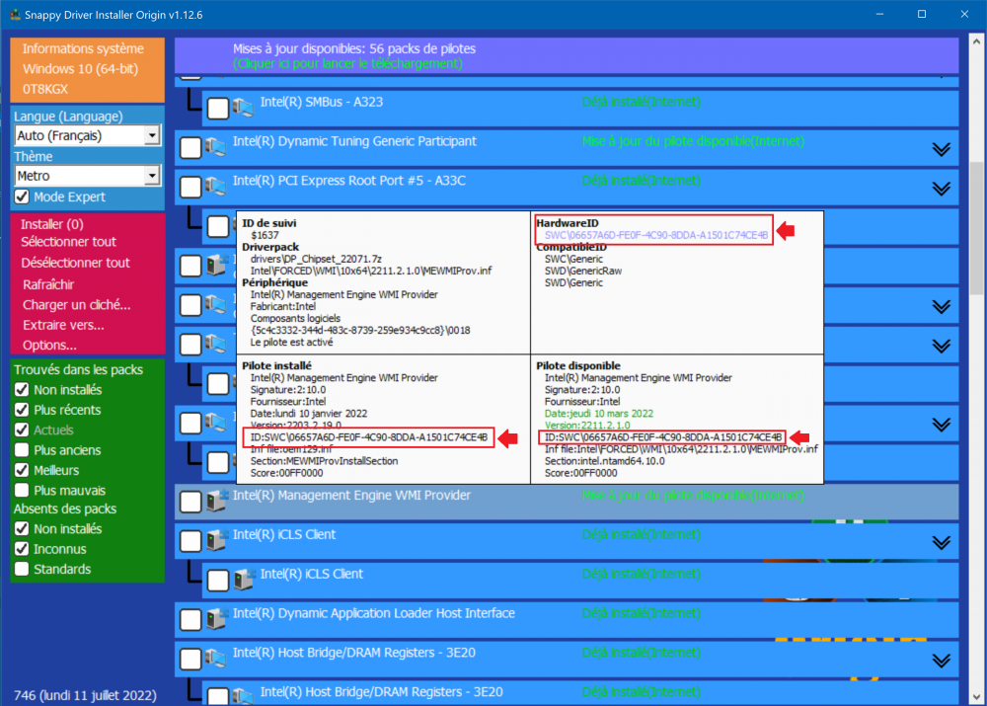Select the Management Engine WMI Provider driver checkbox
This screenshot has height=706, width=987.
(190, 502)
